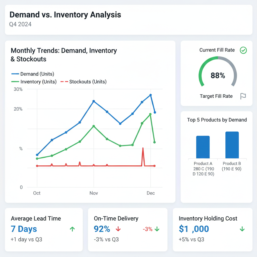257x257 pixels.
Task: Select the Product B bar in the chart
Action: [232, 144]
